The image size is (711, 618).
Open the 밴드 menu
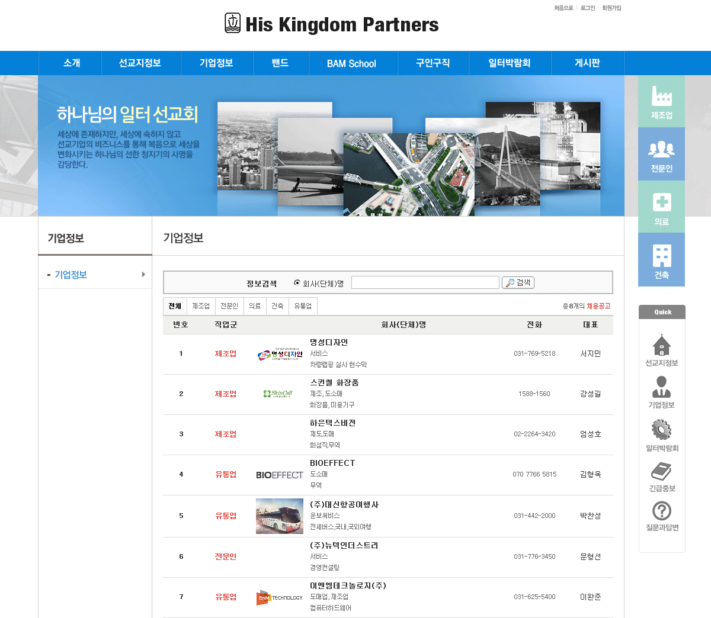pos(280,63)
